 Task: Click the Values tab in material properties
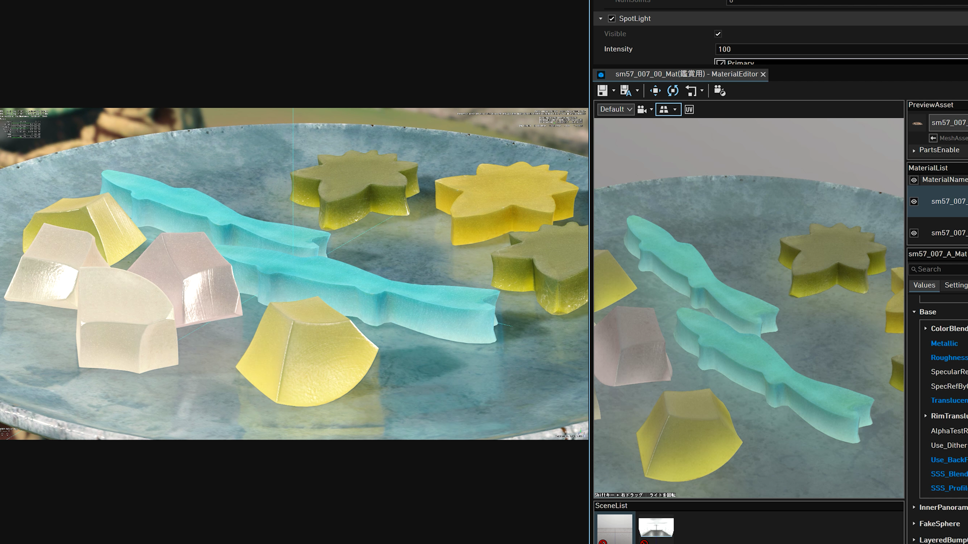pos(924,285)
